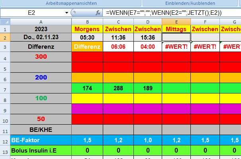
Task: Click the magenta empty cell C9
Action: pyautogui.click(x=118, y=109)
